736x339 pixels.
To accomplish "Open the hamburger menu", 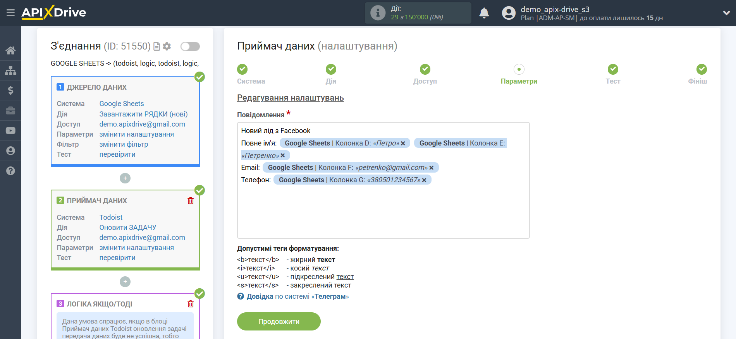I will pos(10,13).
